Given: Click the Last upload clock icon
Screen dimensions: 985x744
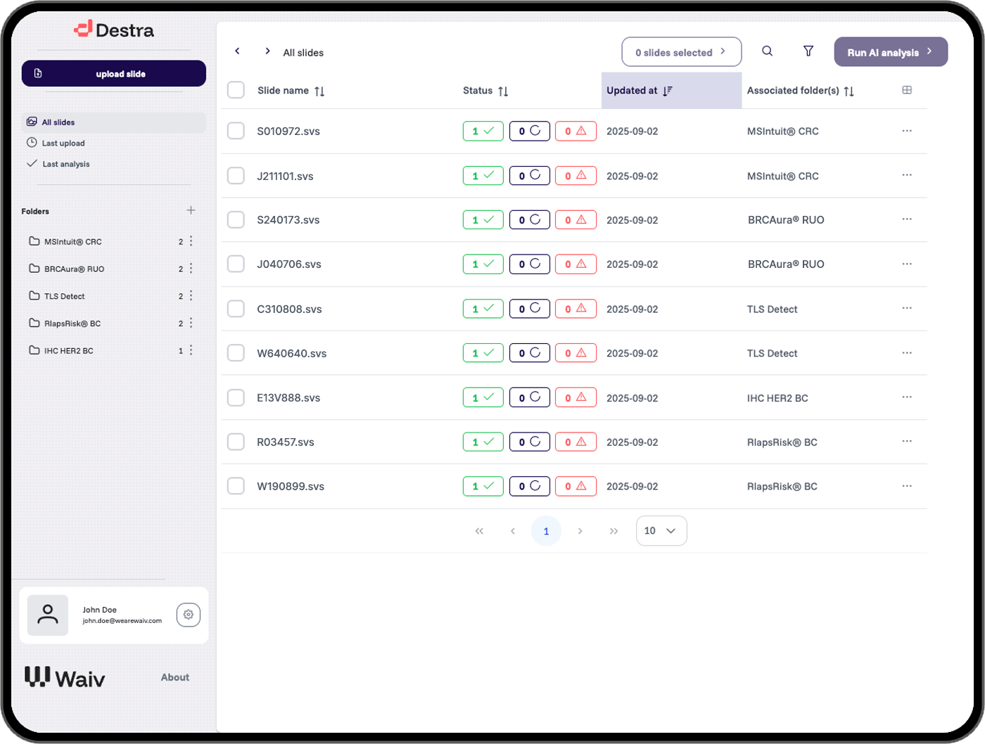Looking at the screenshot, I should 32,142.
